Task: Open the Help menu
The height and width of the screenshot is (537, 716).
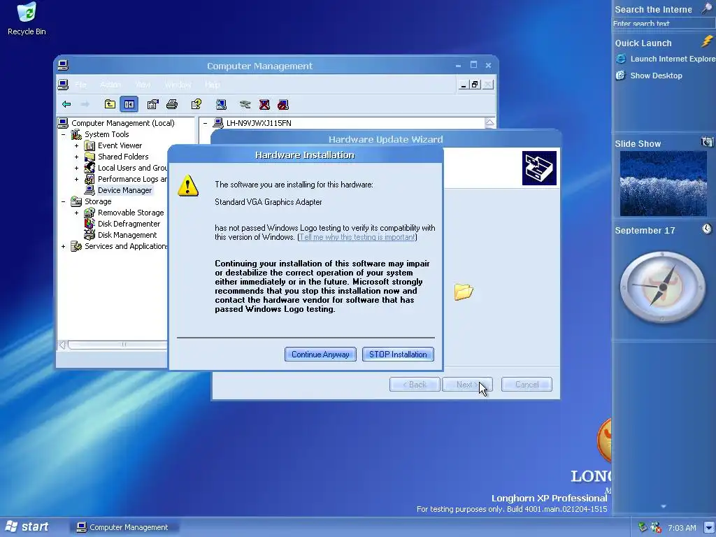Action: tap(213, 85)
